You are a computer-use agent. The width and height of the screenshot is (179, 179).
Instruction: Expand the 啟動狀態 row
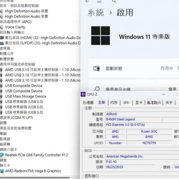pyautogui.click(x=134, y=68)
